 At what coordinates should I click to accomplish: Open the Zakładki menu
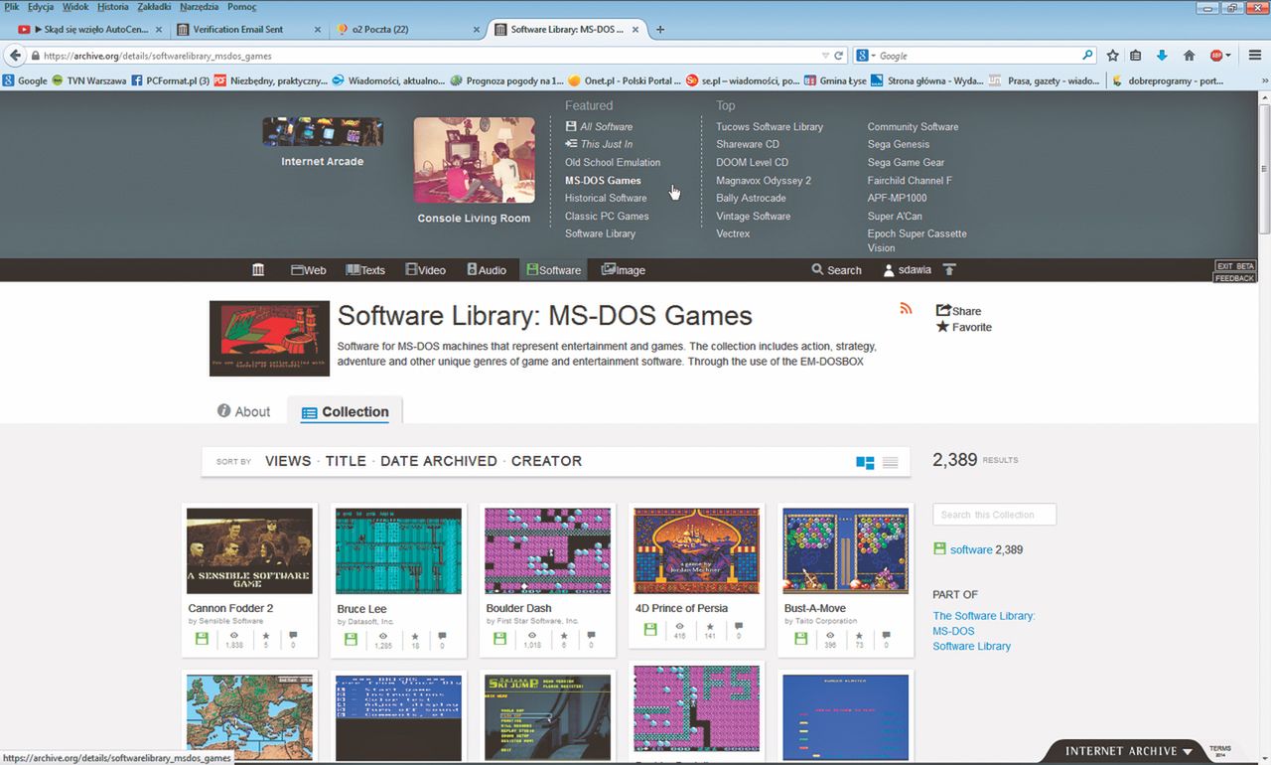[154, 6]
